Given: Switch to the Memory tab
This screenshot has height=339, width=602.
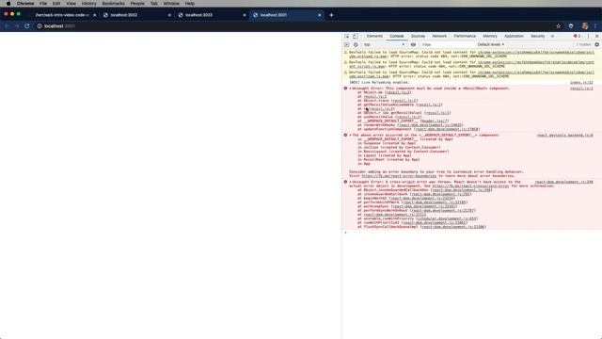Looking at the screenshot, I should tap(490, 36).
